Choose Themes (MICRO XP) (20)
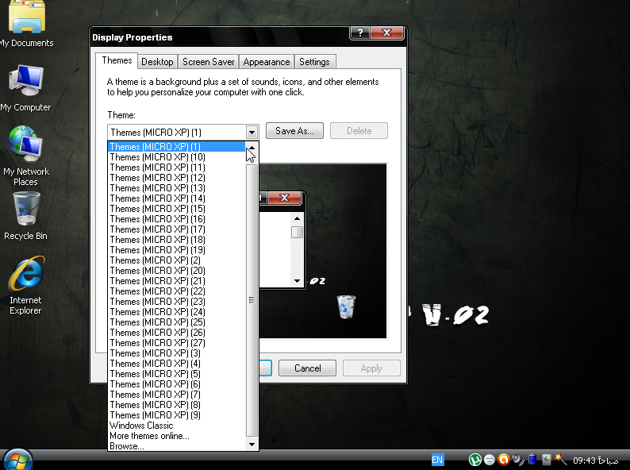This screenshot has width=630, height=470. click(177, 270)
